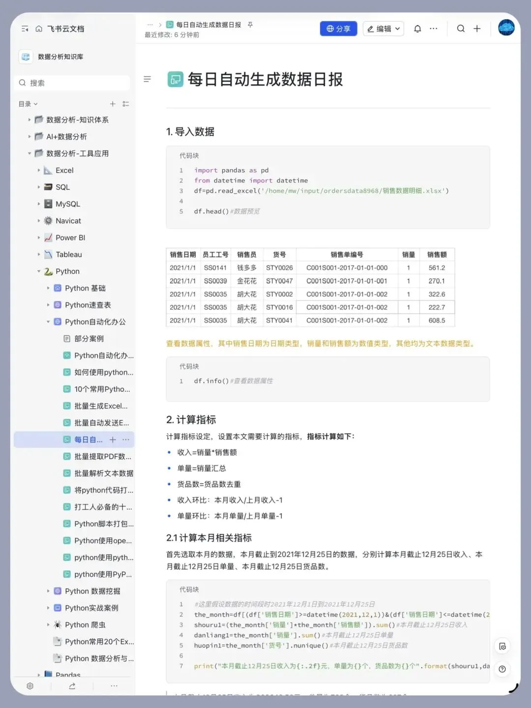Open 部分案例 document

click(x=89, y=338)
